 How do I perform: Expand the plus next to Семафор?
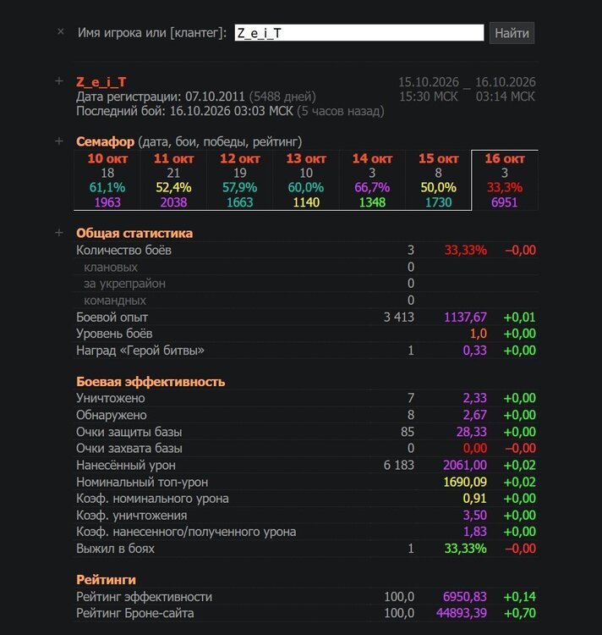click(59, 141)
